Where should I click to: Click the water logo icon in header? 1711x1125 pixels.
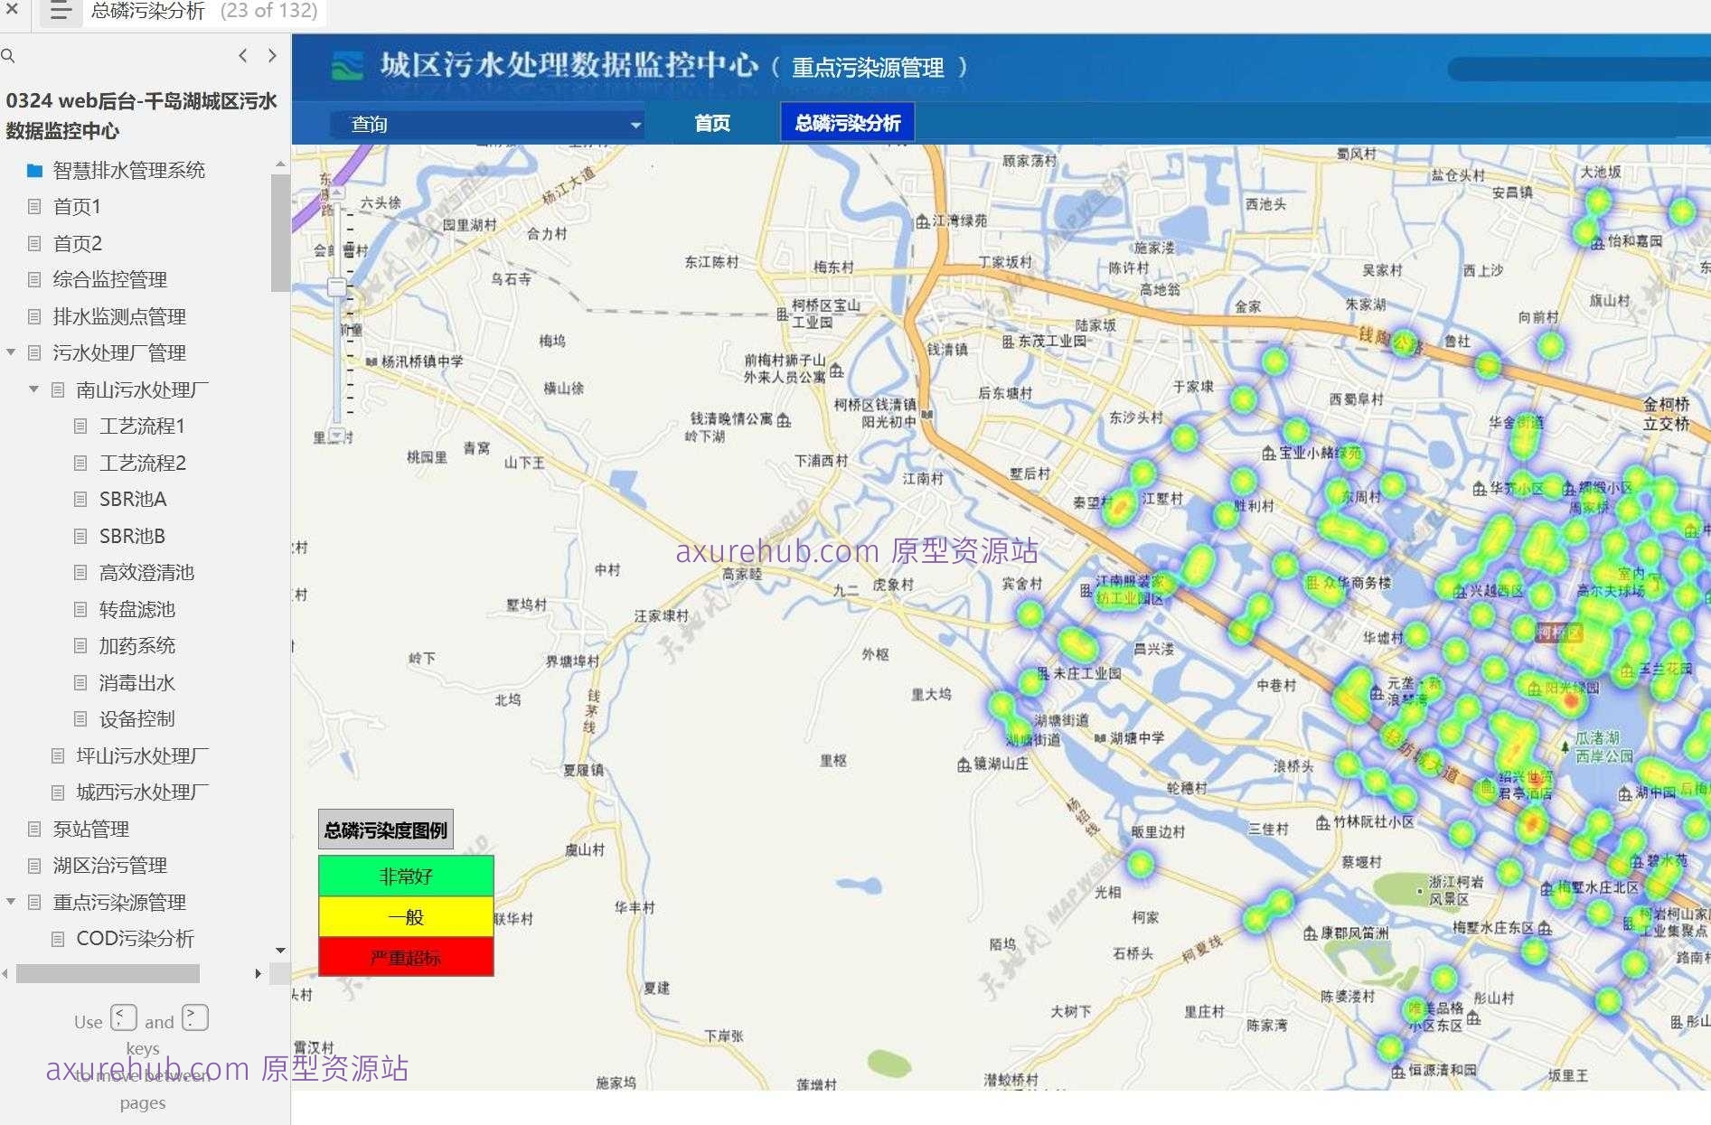coord(346,66)
